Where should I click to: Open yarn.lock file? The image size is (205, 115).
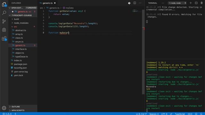[19, 75]
